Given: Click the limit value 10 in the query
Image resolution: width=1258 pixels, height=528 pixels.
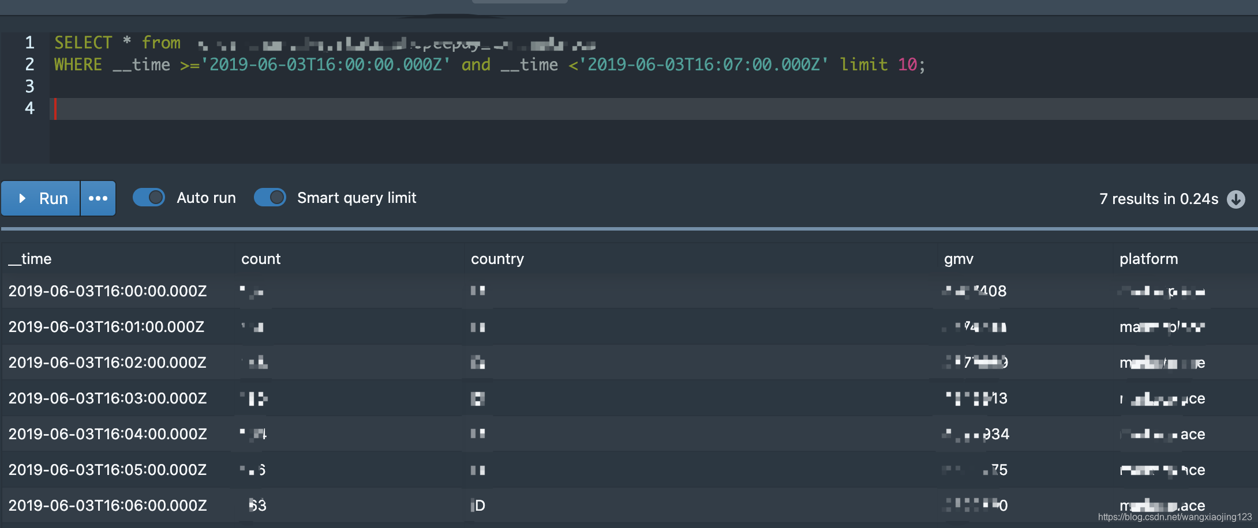Looking at the screenshot, I should point(907,65).
